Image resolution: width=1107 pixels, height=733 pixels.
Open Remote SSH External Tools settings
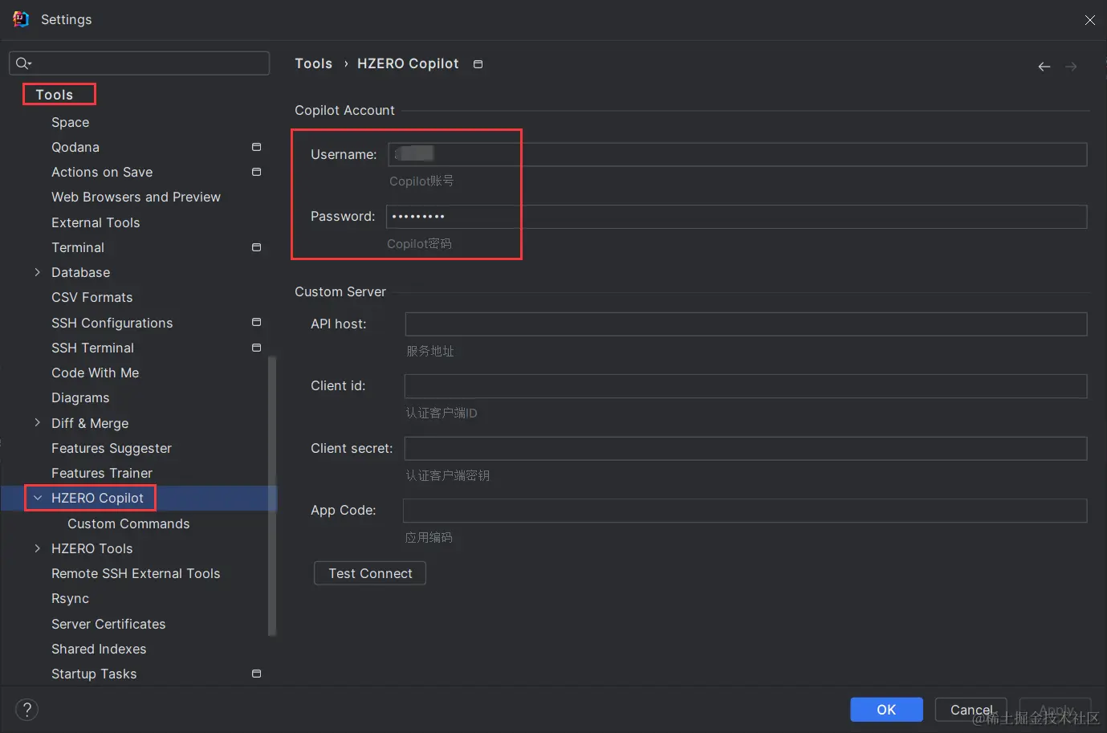pos(136,573)
